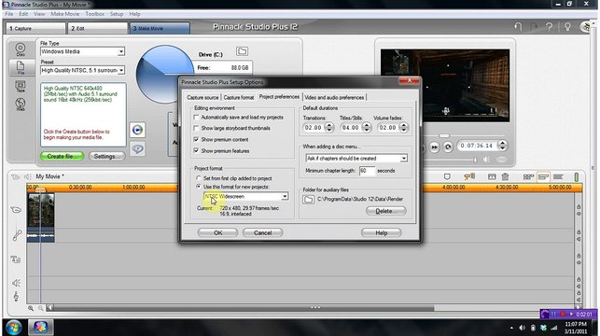Click the Minimum chapter length field
The width and height of the screenshot is (600, 336).
point(367,171)
